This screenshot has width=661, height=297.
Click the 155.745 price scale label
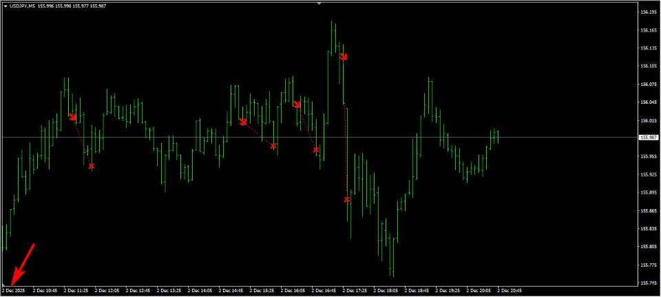[647, 283]
